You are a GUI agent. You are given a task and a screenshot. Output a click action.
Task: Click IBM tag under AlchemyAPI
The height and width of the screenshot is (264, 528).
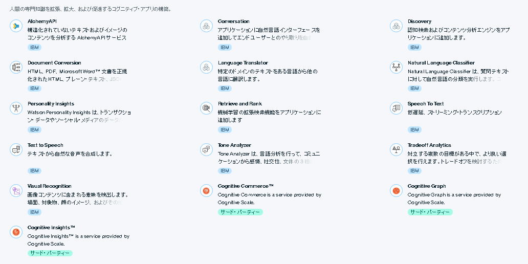pyautogui.click(x=34, y=48)
